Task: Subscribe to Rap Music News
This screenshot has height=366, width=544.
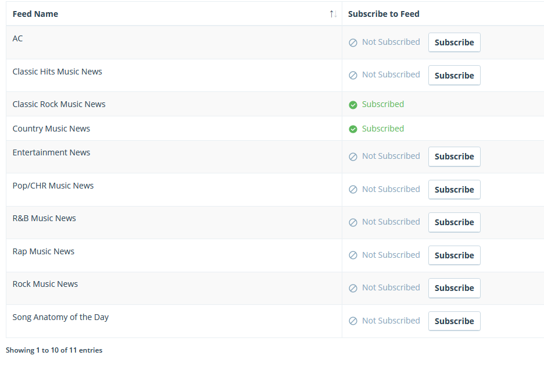Action: coord(454,255)
